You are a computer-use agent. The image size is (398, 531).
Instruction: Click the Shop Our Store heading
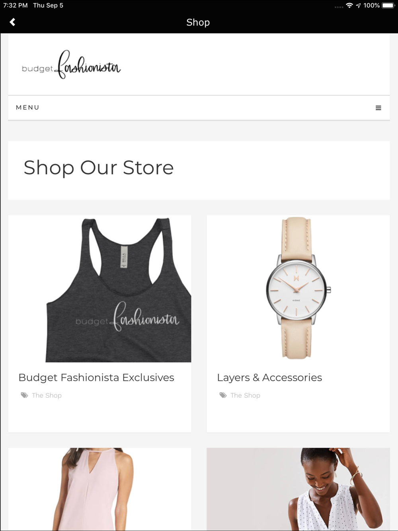99,168
